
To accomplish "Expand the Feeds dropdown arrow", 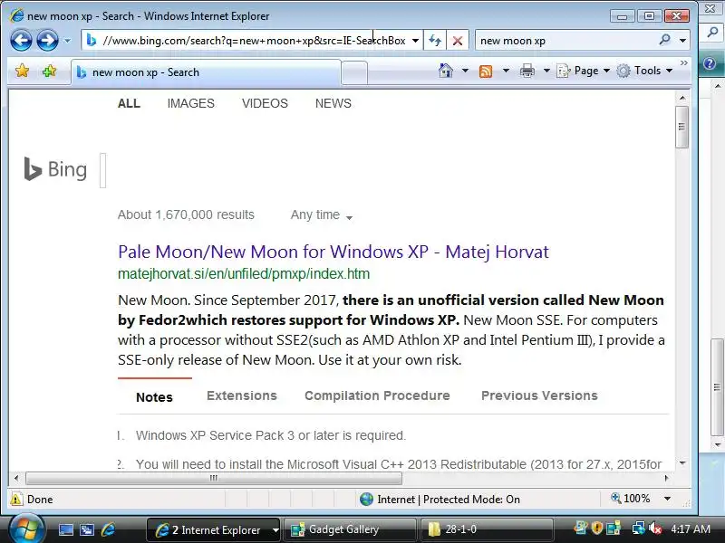I will coord(506,71).
